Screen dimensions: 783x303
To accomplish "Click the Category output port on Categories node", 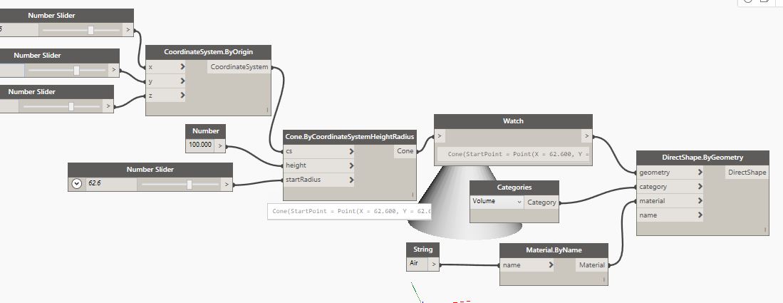I will (x=541, y=202).
